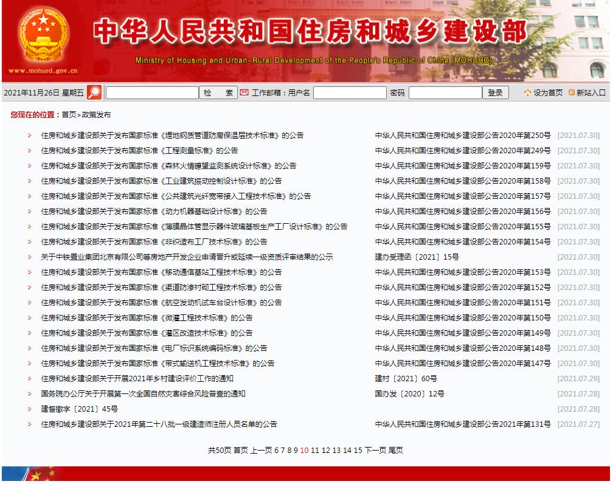Click the 用户名 username input box

pos(350,92)
